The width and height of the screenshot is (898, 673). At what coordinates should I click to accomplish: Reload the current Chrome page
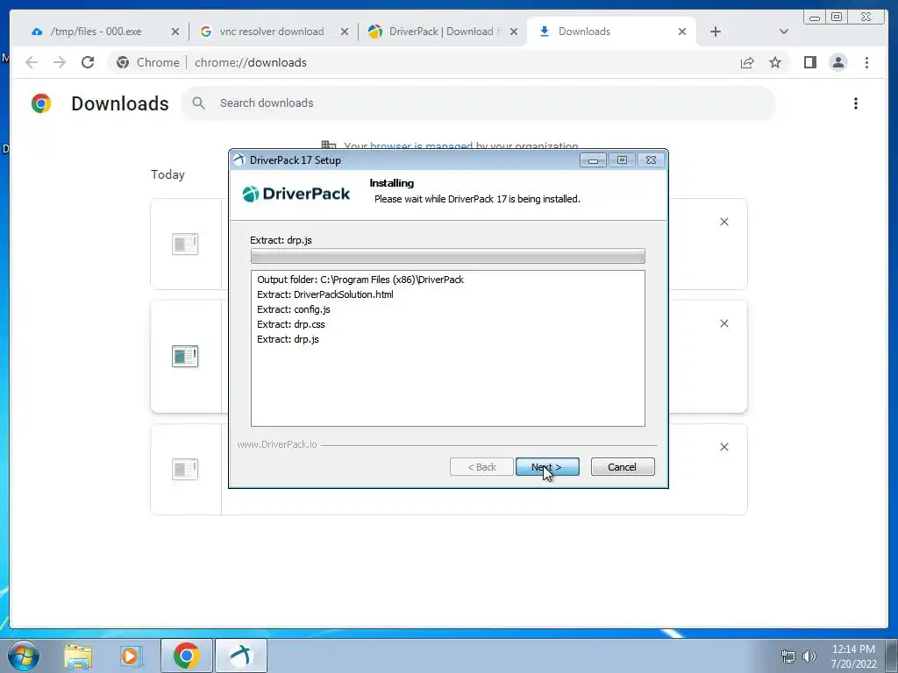[x=88, y=62]
